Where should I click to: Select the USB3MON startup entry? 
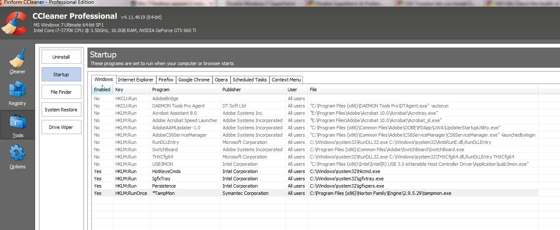(x=315, y=164)
